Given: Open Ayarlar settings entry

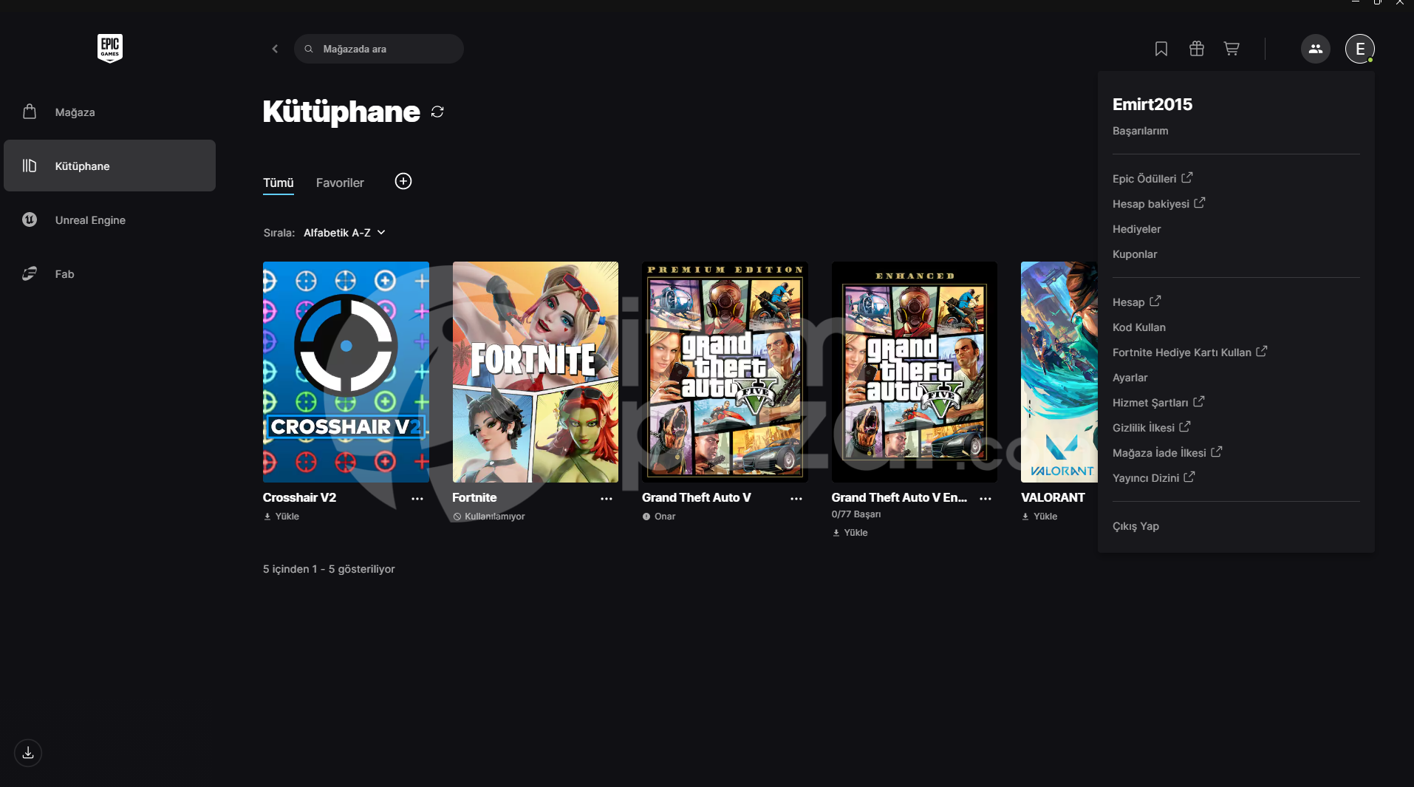Looking at the screenshot, I should click(1130, 378).
